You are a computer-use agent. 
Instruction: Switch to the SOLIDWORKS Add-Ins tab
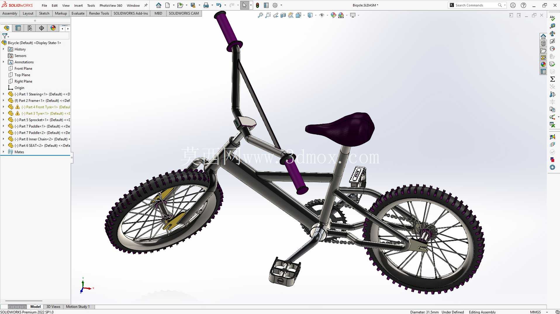coord(131,13)
